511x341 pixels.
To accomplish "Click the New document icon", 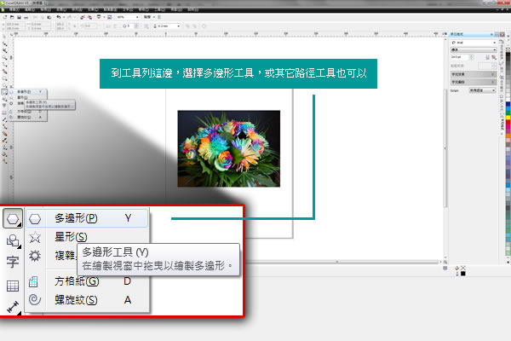I will pyautogui.click(x=5, y=17).
